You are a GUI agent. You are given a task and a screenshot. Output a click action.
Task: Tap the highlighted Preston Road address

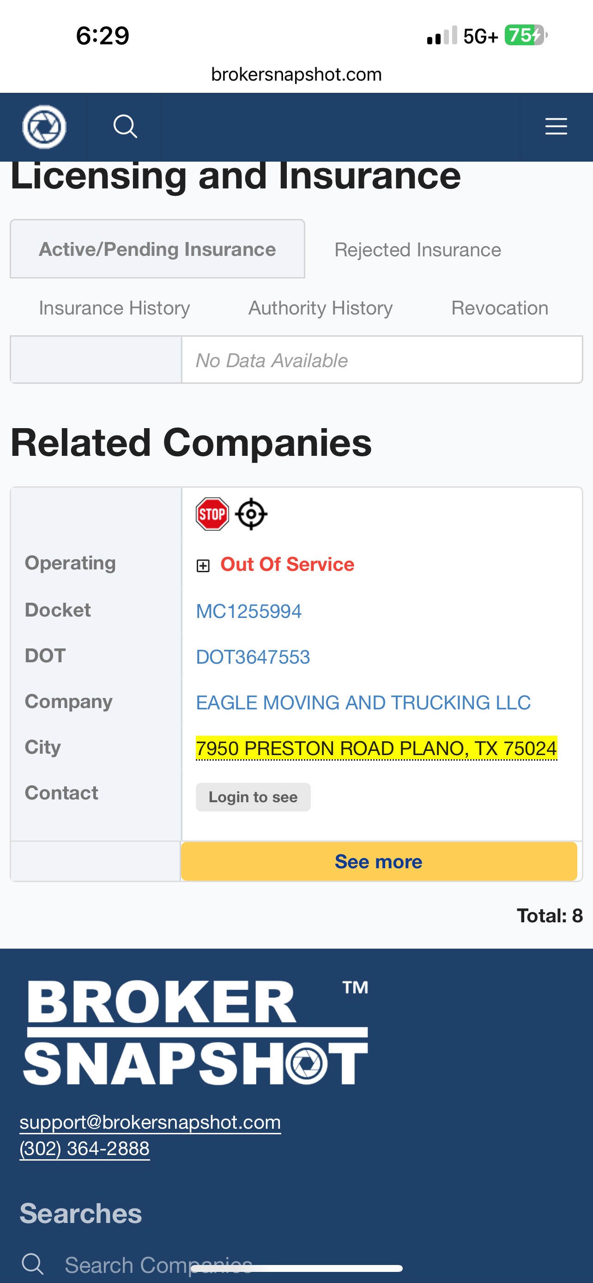[376, 749]
